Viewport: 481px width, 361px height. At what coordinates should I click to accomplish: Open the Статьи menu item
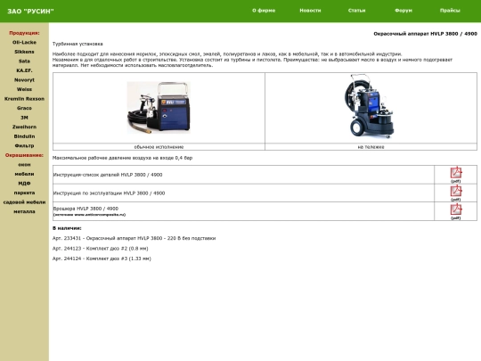(357, 11)
